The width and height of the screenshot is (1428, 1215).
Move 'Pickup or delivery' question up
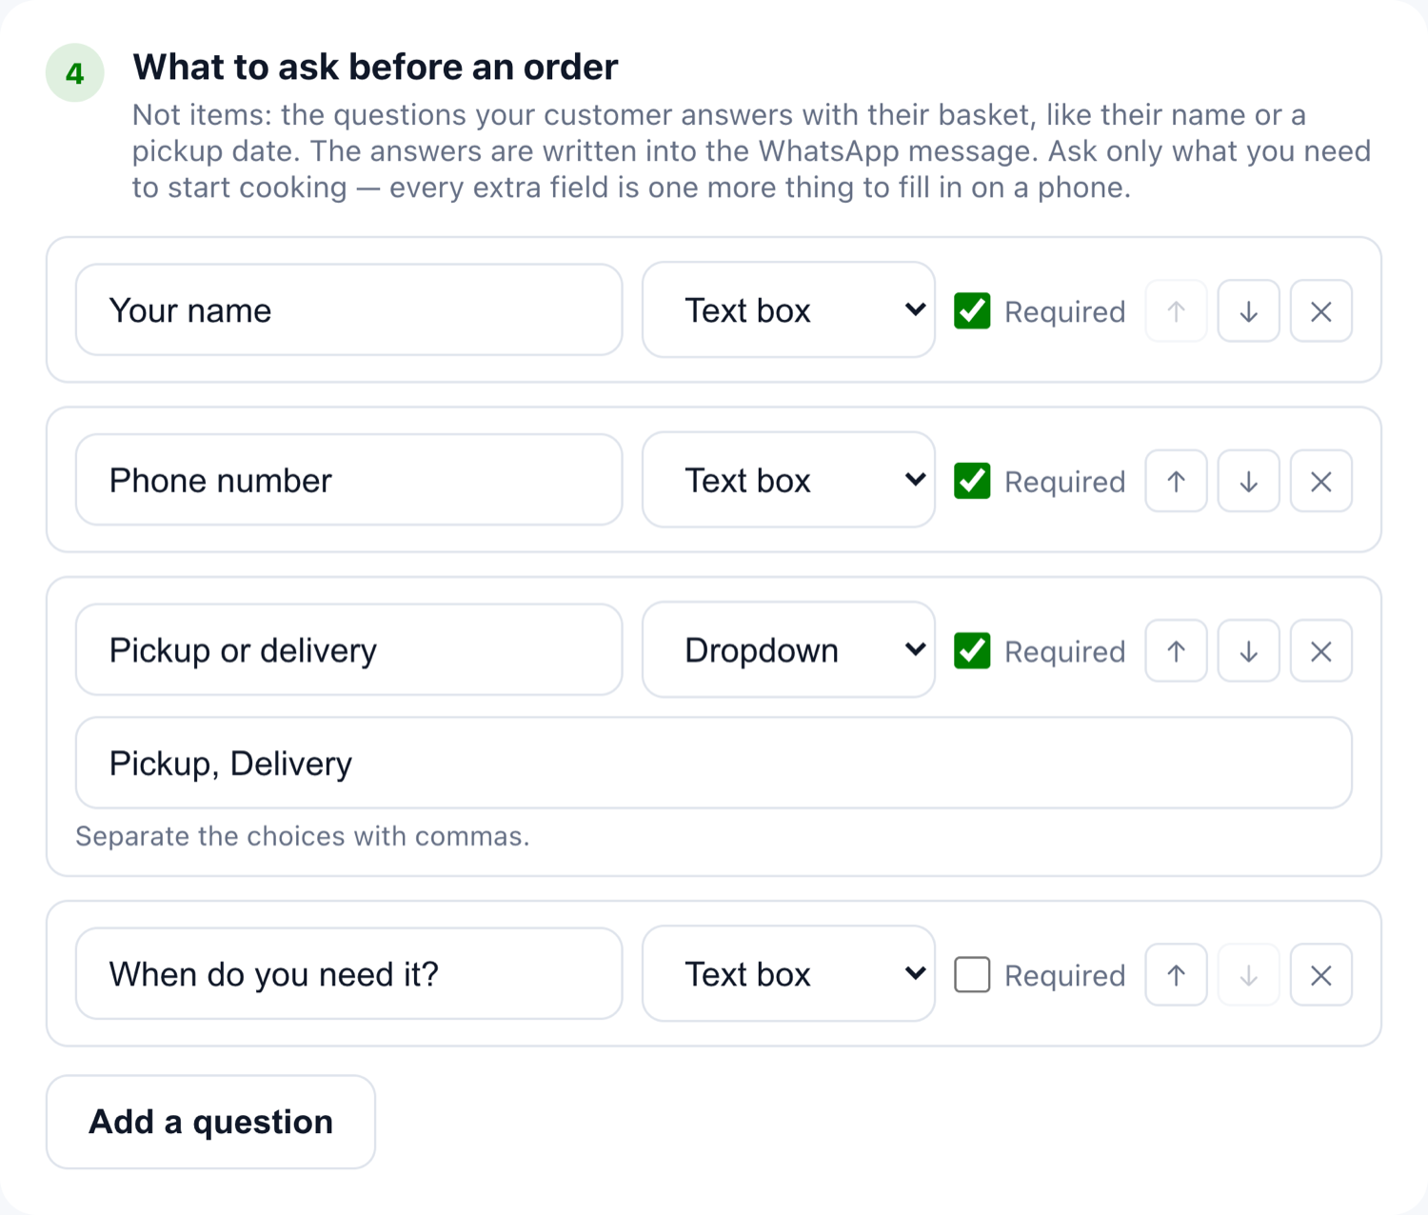(x=1176, y=650)
